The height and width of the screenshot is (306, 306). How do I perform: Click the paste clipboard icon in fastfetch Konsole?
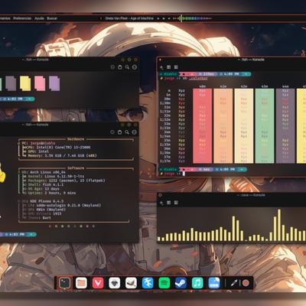119,132
